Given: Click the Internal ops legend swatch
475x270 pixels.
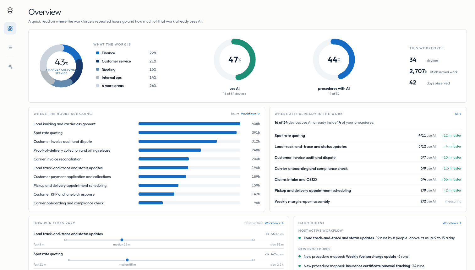Looking at the screenshot, I should (x=98, y=78).
